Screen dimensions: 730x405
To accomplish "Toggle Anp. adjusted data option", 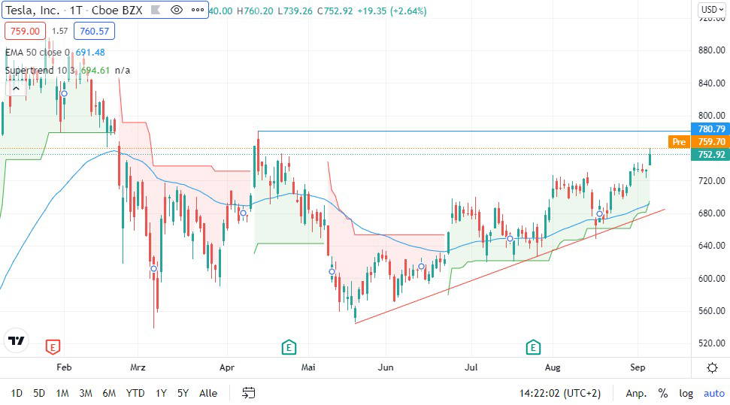I will click(636, 394).
